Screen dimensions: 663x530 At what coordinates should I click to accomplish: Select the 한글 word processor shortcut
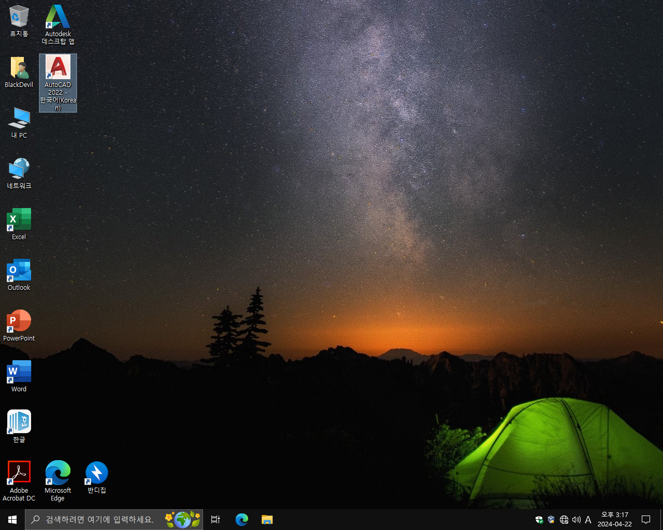[x=19, y=427]
